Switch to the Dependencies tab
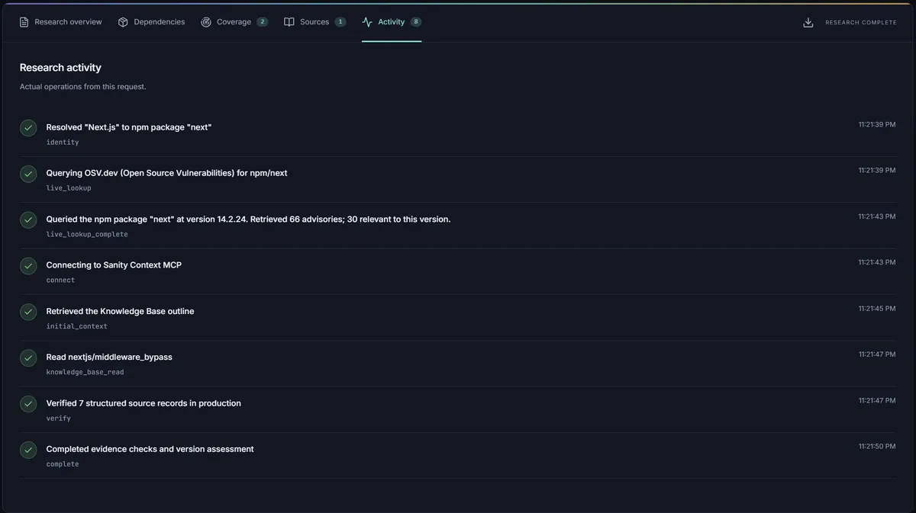Viewport: 916px width, 513px height. [x=151, y=22]
